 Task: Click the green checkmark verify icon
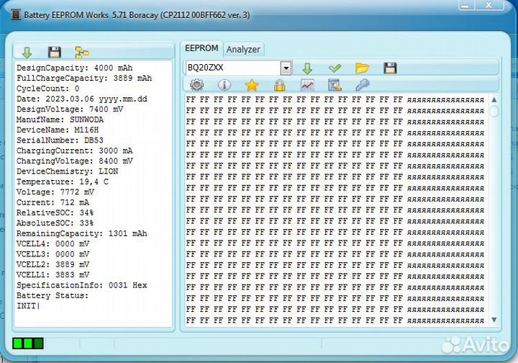(335, 68)
